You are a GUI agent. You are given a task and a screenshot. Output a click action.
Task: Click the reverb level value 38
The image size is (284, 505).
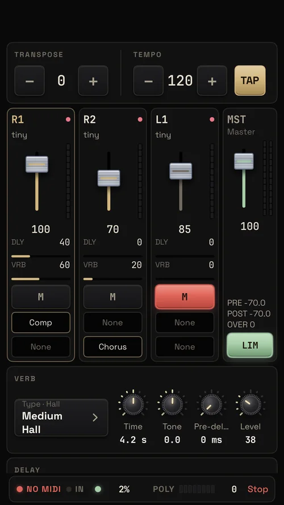click(x=250, y=440)
